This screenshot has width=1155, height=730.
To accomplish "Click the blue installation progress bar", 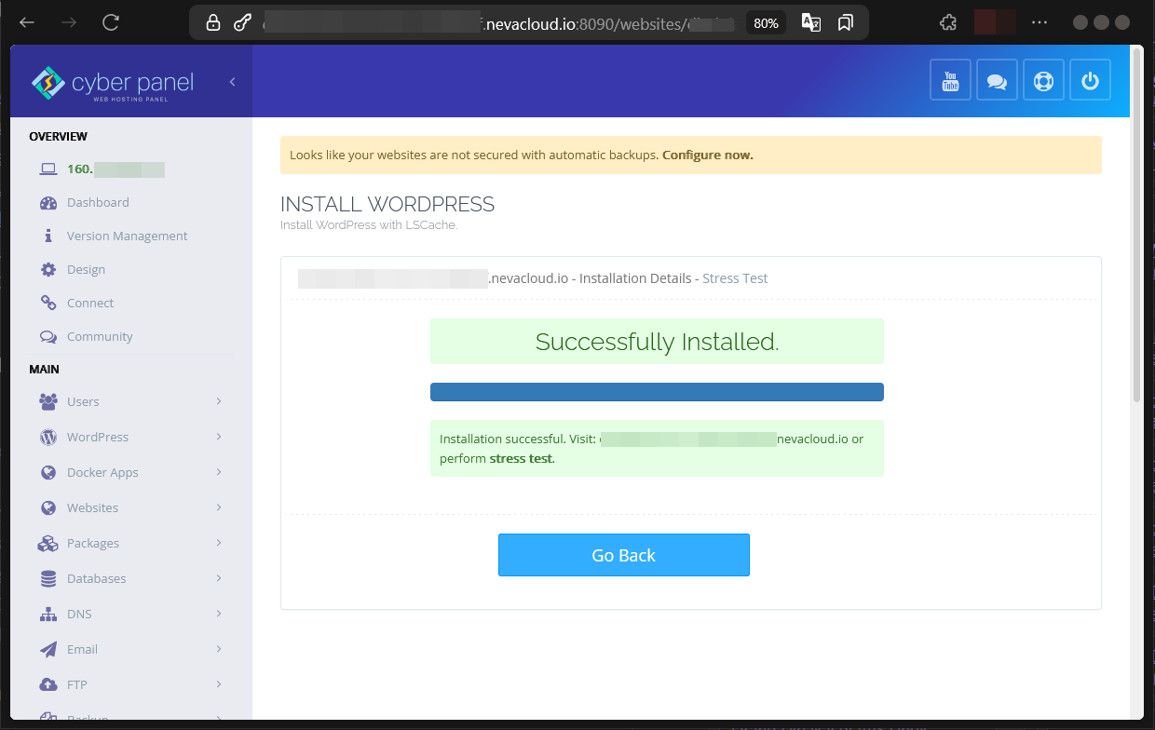I will (x=657, y=392).
